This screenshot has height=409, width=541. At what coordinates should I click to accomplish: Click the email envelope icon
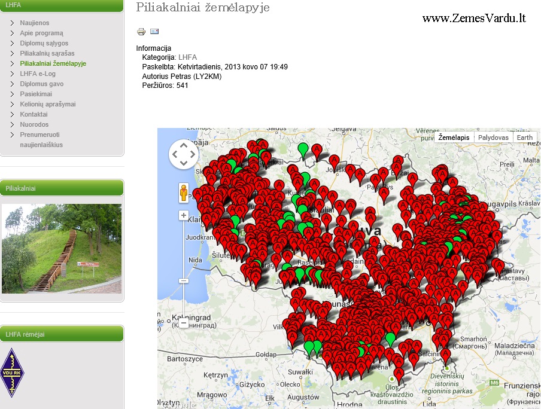(x=154, y=31)
